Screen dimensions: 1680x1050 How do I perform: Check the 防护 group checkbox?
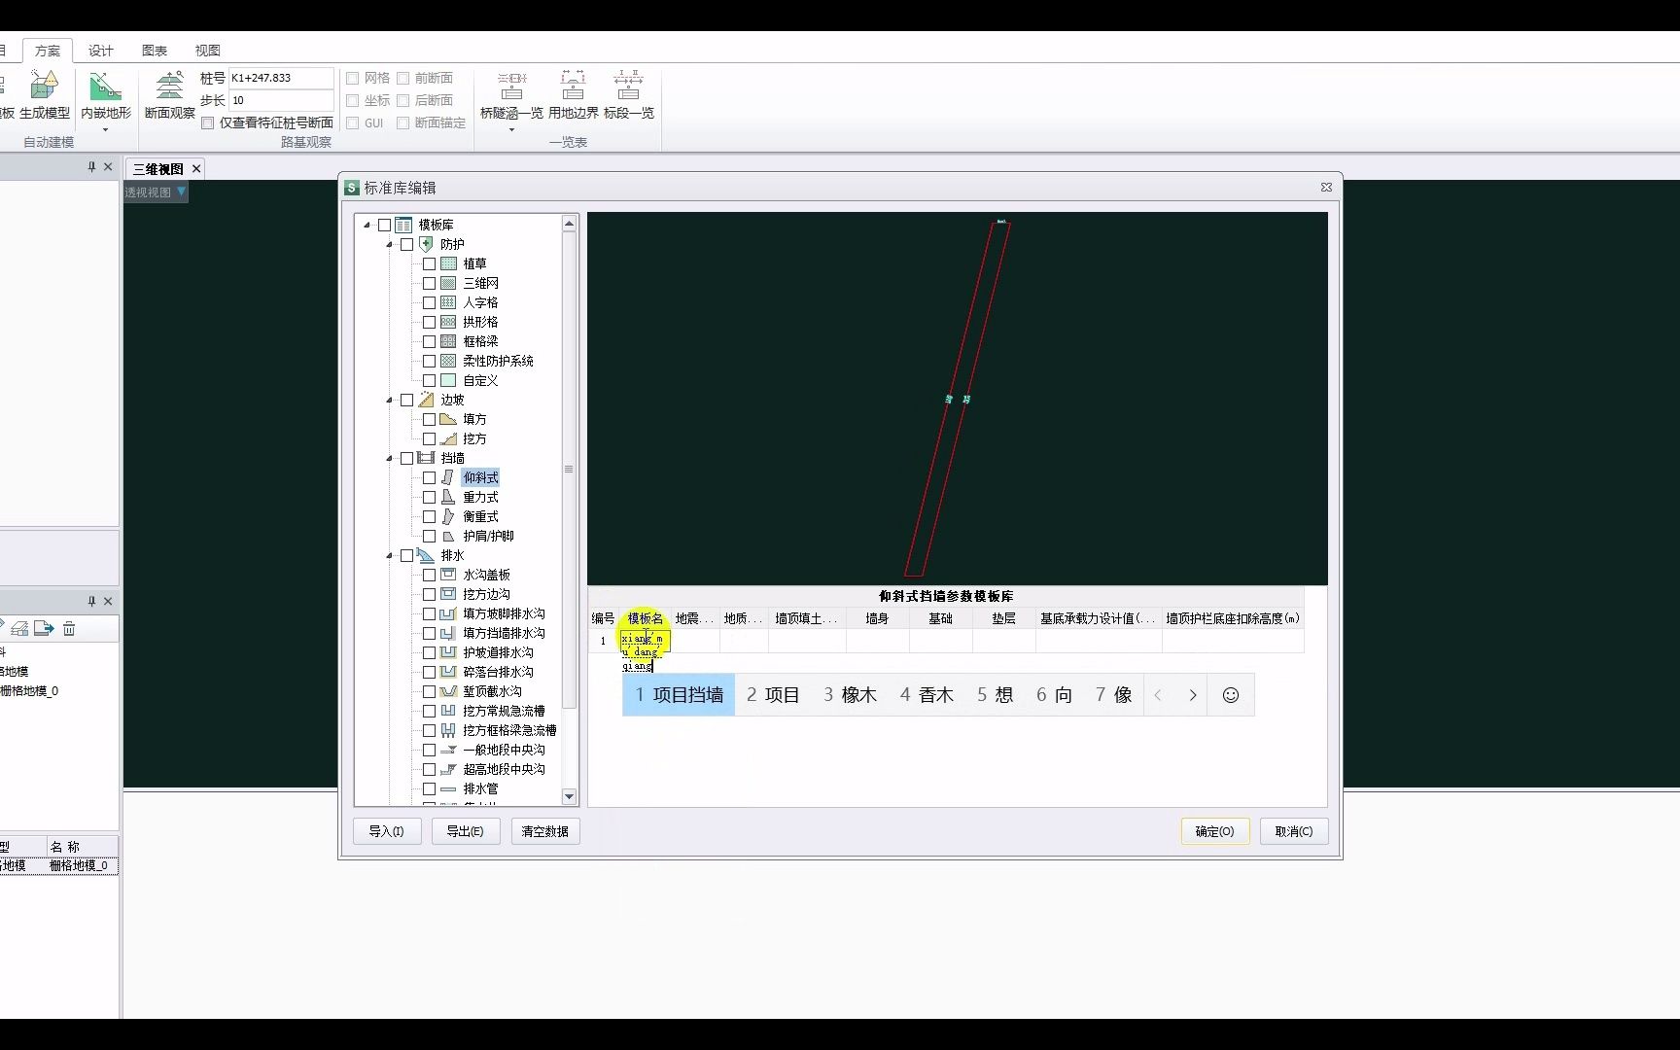tap(407, 244)
